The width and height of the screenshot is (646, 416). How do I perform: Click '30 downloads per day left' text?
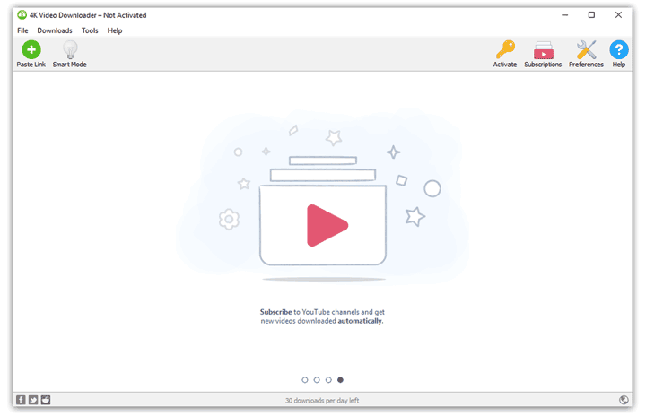(x=322, y=401)
